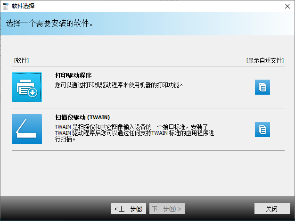Open the readme file for scanner driver TWAIN
295x221 pixels.
click(x=262, y=130)
